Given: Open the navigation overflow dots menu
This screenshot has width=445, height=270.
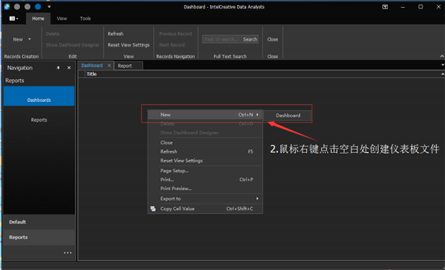Looking at the screenshot, I should pos(67,252).
